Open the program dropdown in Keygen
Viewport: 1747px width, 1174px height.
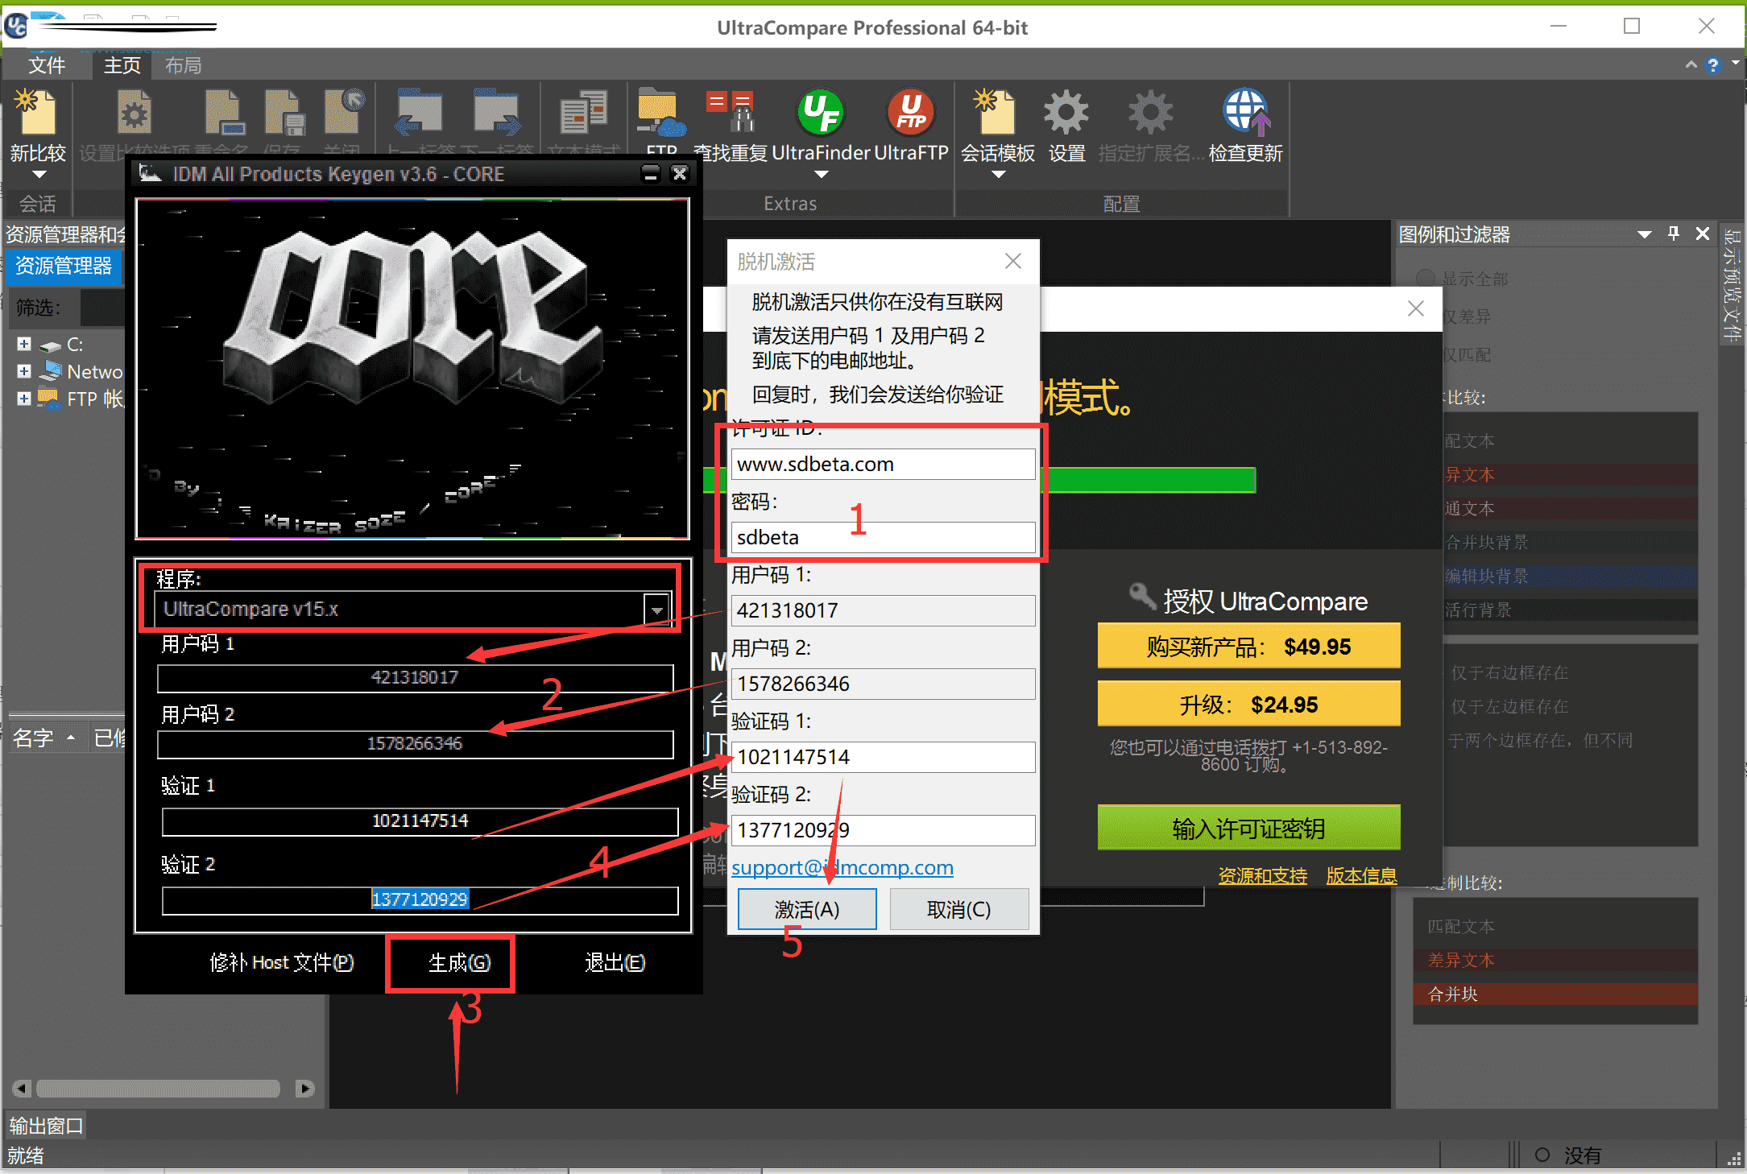point(657,610)
